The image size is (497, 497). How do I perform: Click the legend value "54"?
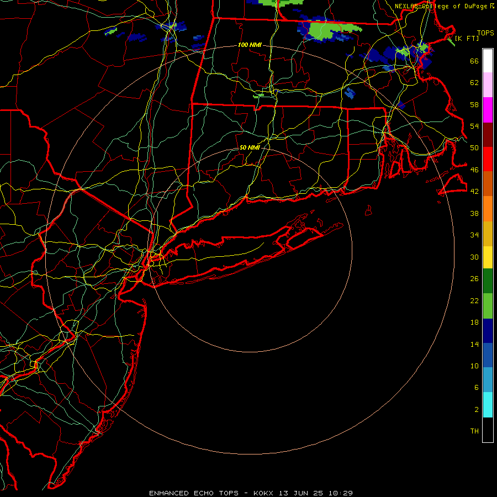474,126
